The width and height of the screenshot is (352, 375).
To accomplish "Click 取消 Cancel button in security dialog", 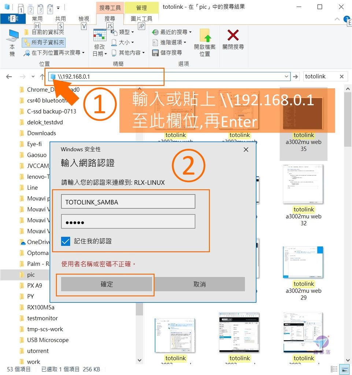I will click(x=199, y=284).
